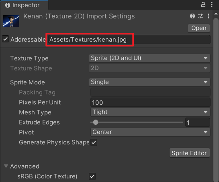Open the help reference icon
Viewport: 219px width, 182px height.
pos(192,16)
